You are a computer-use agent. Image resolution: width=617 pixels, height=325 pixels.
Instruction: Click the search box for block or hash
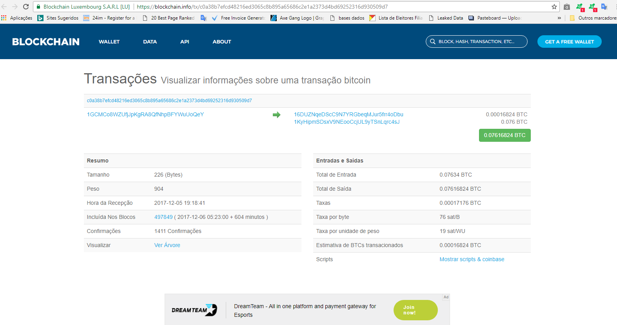coord(476,42)
